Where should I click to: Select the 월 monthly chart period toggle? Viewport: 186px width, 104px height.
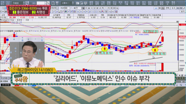(x=89, y=8)
